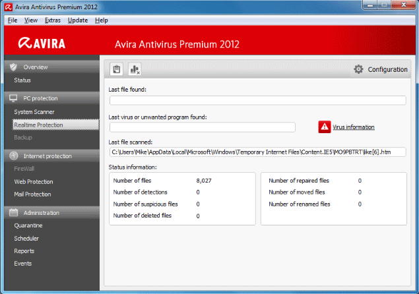Open the View menu

pyautogui.click(x=31, y=20)
